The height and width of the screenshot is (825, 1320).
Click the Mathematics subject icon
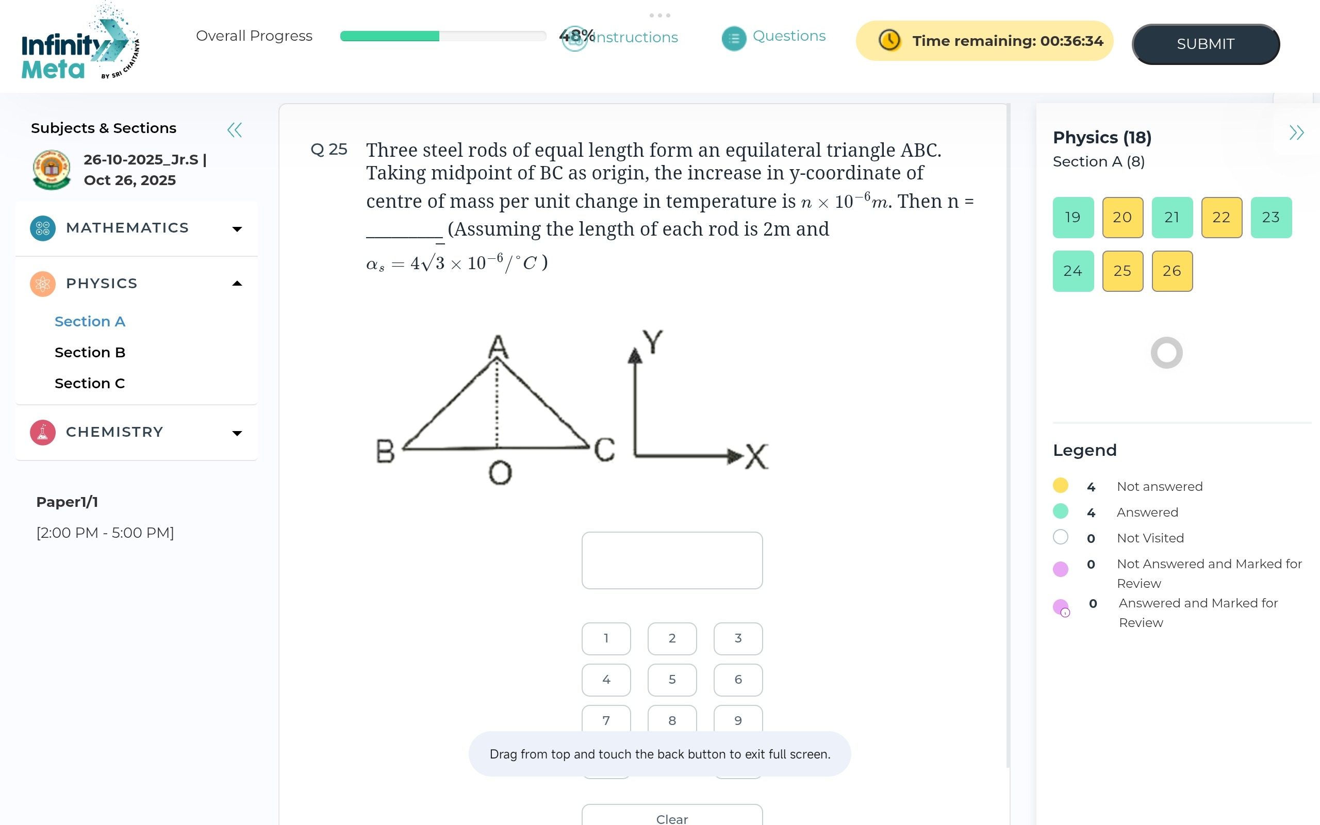(43, 228)
